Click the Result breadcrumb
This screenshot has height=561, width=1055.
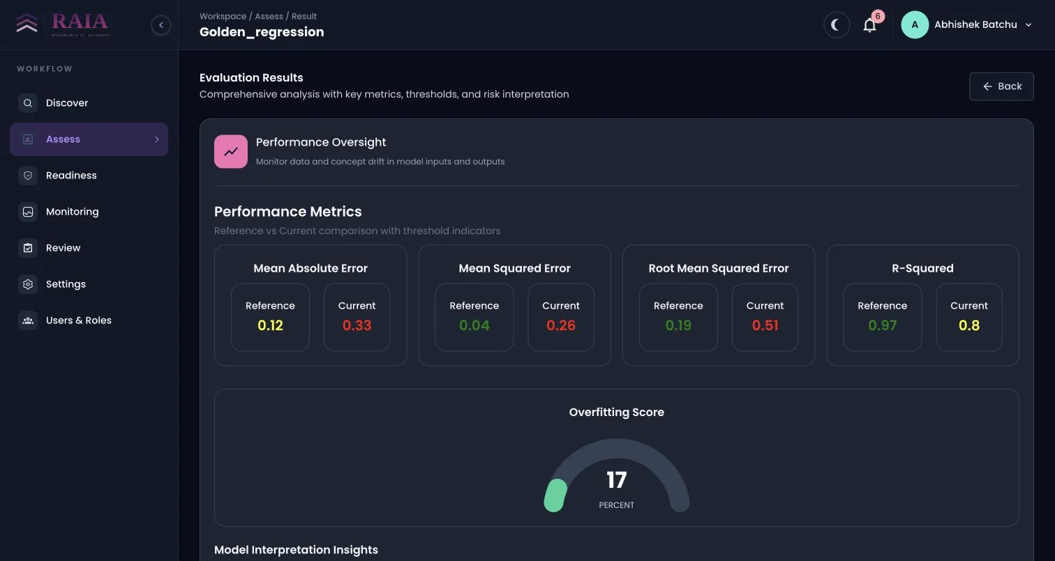click(304, 16)
